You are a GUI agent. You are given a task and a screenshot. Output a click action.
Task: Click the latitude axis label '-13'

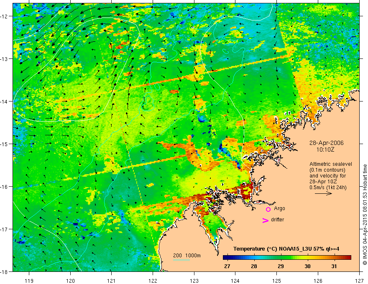pos(4,59)
